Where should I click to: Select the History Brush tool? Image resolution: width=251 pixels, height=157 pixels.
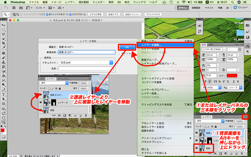3,66
